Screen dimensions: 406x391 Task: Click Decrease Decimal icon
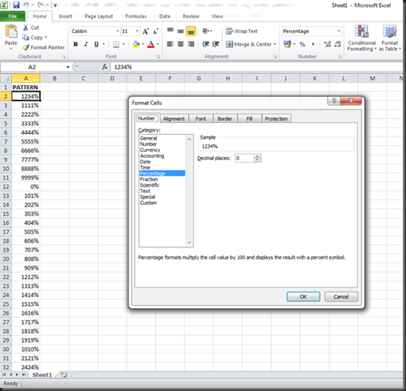(x=337, y=44)
